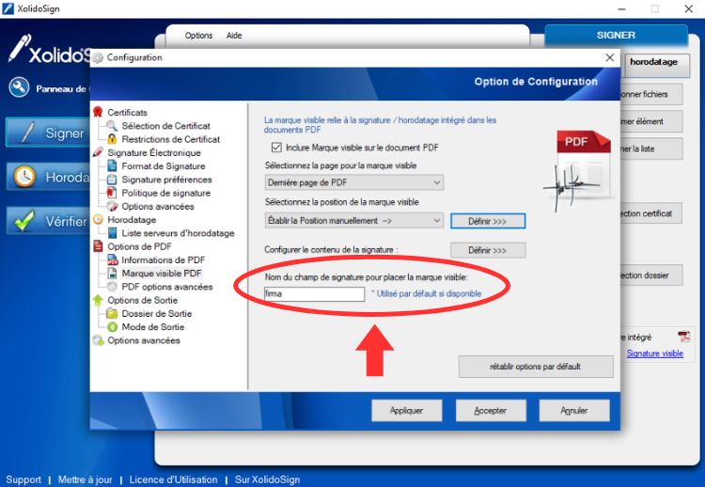
Task: Select Mode de Sortie tree item
Action: [153, 327]
